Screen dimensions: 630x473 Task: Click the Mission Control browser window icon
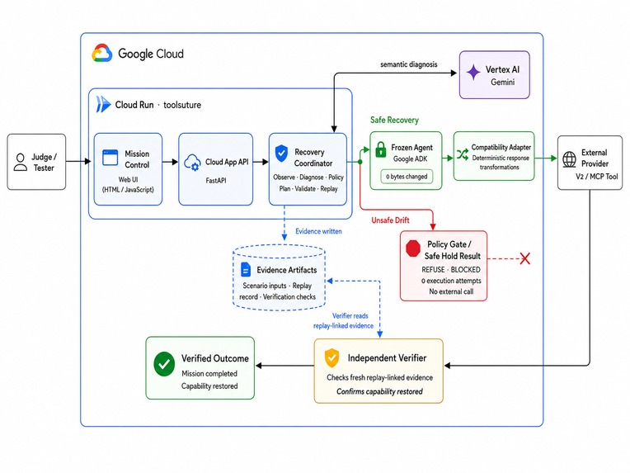click(110, 158)
